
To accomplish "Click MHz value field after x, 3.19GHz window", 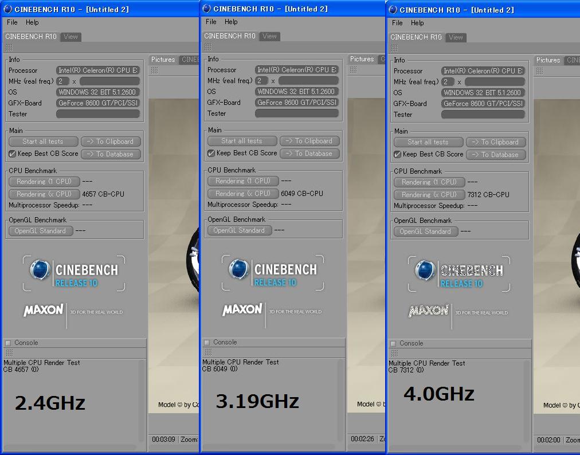I will coord(309,81).
